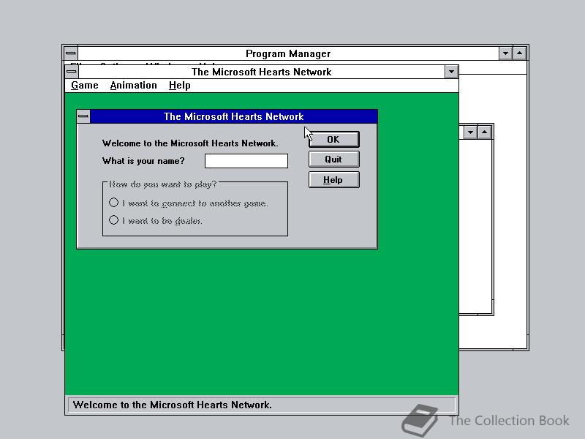The height and width of the screenshot is (439, 585).
Task: Open the dialog's control menu box
Action: tap(83, 116)
